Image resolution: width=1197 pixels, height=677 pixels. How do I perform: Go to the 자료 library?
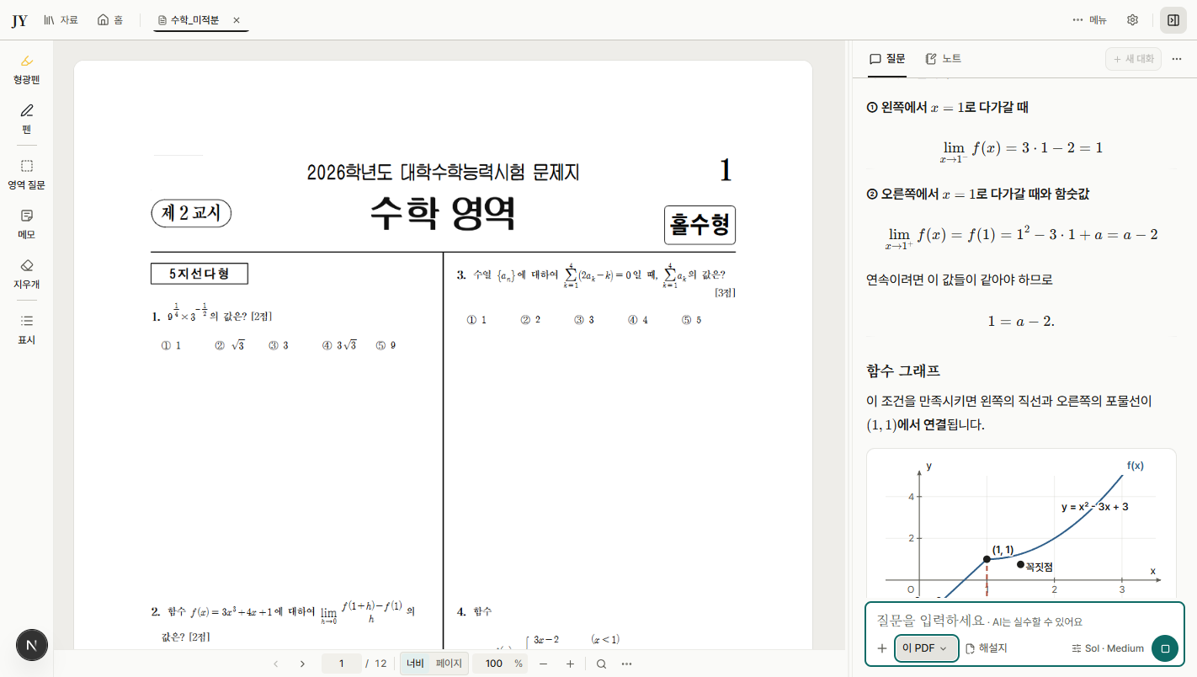coord(61,20)
